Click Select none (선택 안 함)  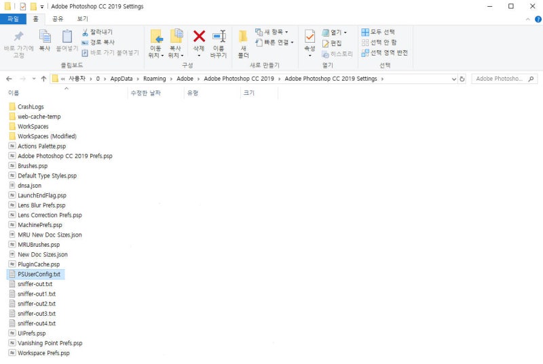[379, 42]
